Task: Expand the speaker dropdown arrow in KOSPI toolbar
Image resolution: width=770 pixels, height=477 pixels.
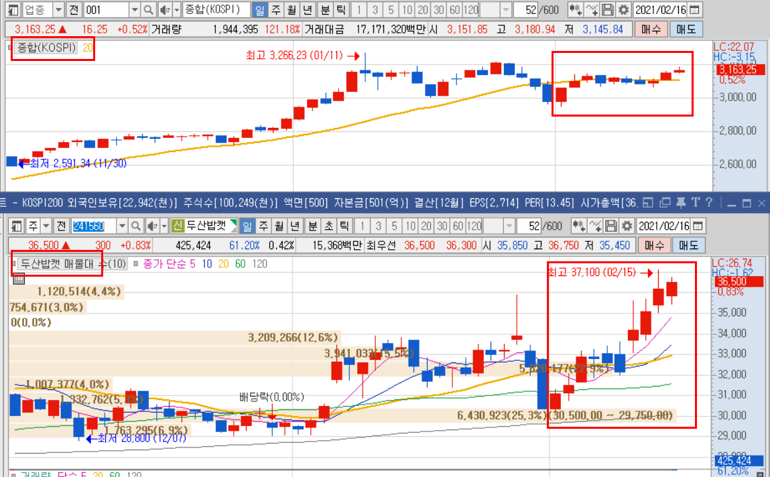Action: coord(176,10)
